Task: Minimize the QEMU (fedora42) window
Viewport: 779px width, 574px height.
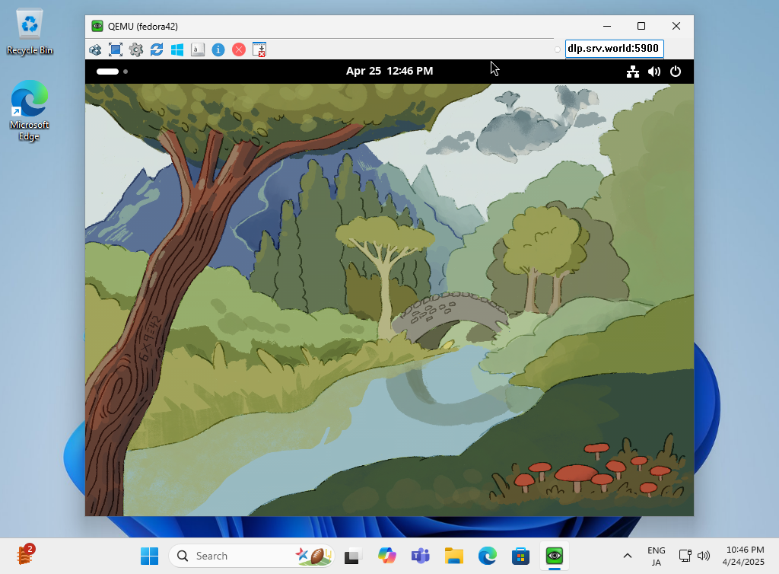Action: [607, 26]
